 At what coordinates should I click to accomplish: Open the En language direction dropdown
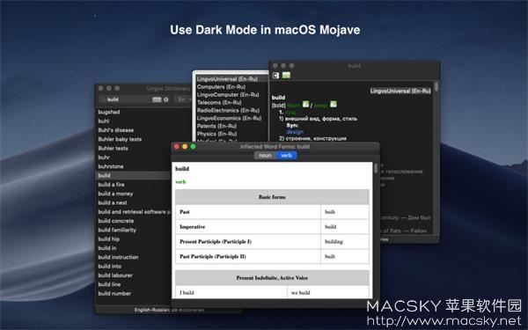pos(183,99)
